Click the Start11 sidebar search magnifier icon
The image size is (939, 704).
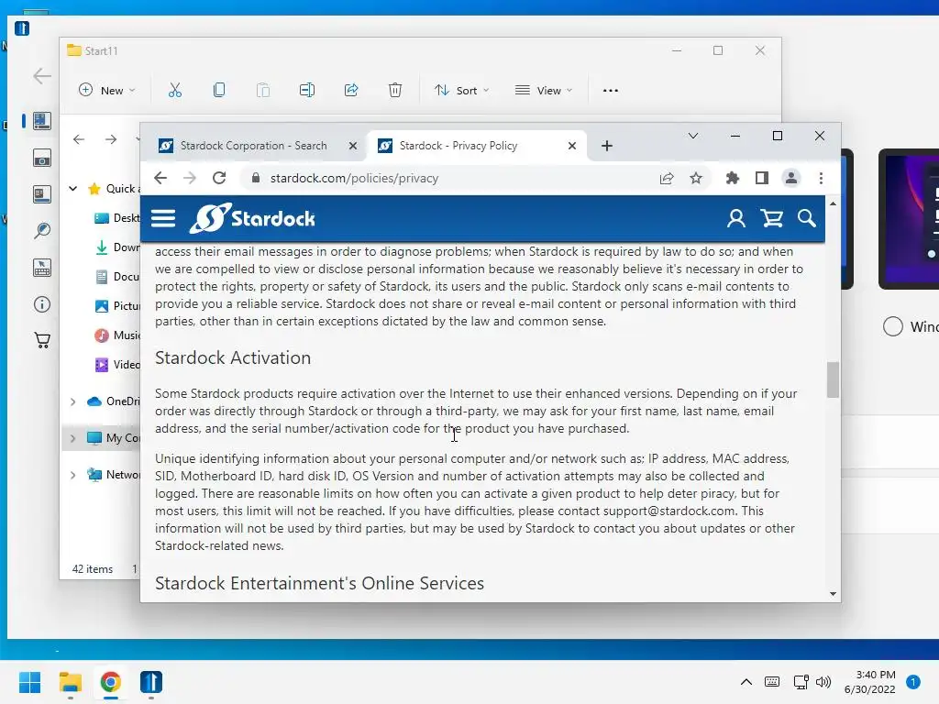pyautogui.click(x=42, y=230)
